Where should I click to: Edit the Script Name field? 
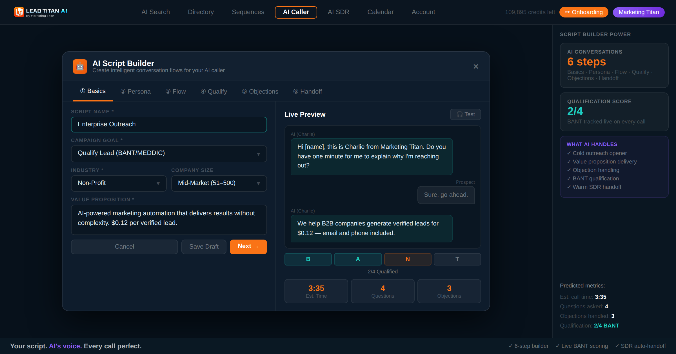169,125
